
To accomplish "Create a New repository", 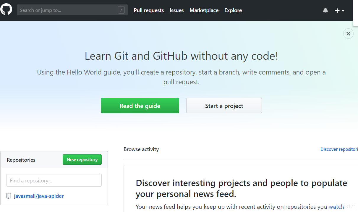I will [x=82, y=159].
